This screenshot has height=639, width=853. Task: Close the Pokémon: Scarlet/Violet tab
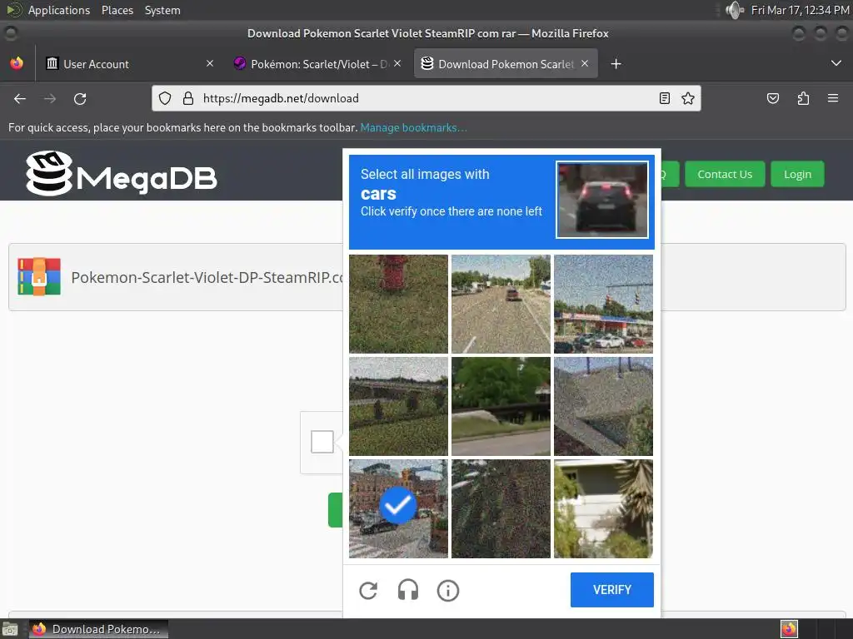(397, 63)
